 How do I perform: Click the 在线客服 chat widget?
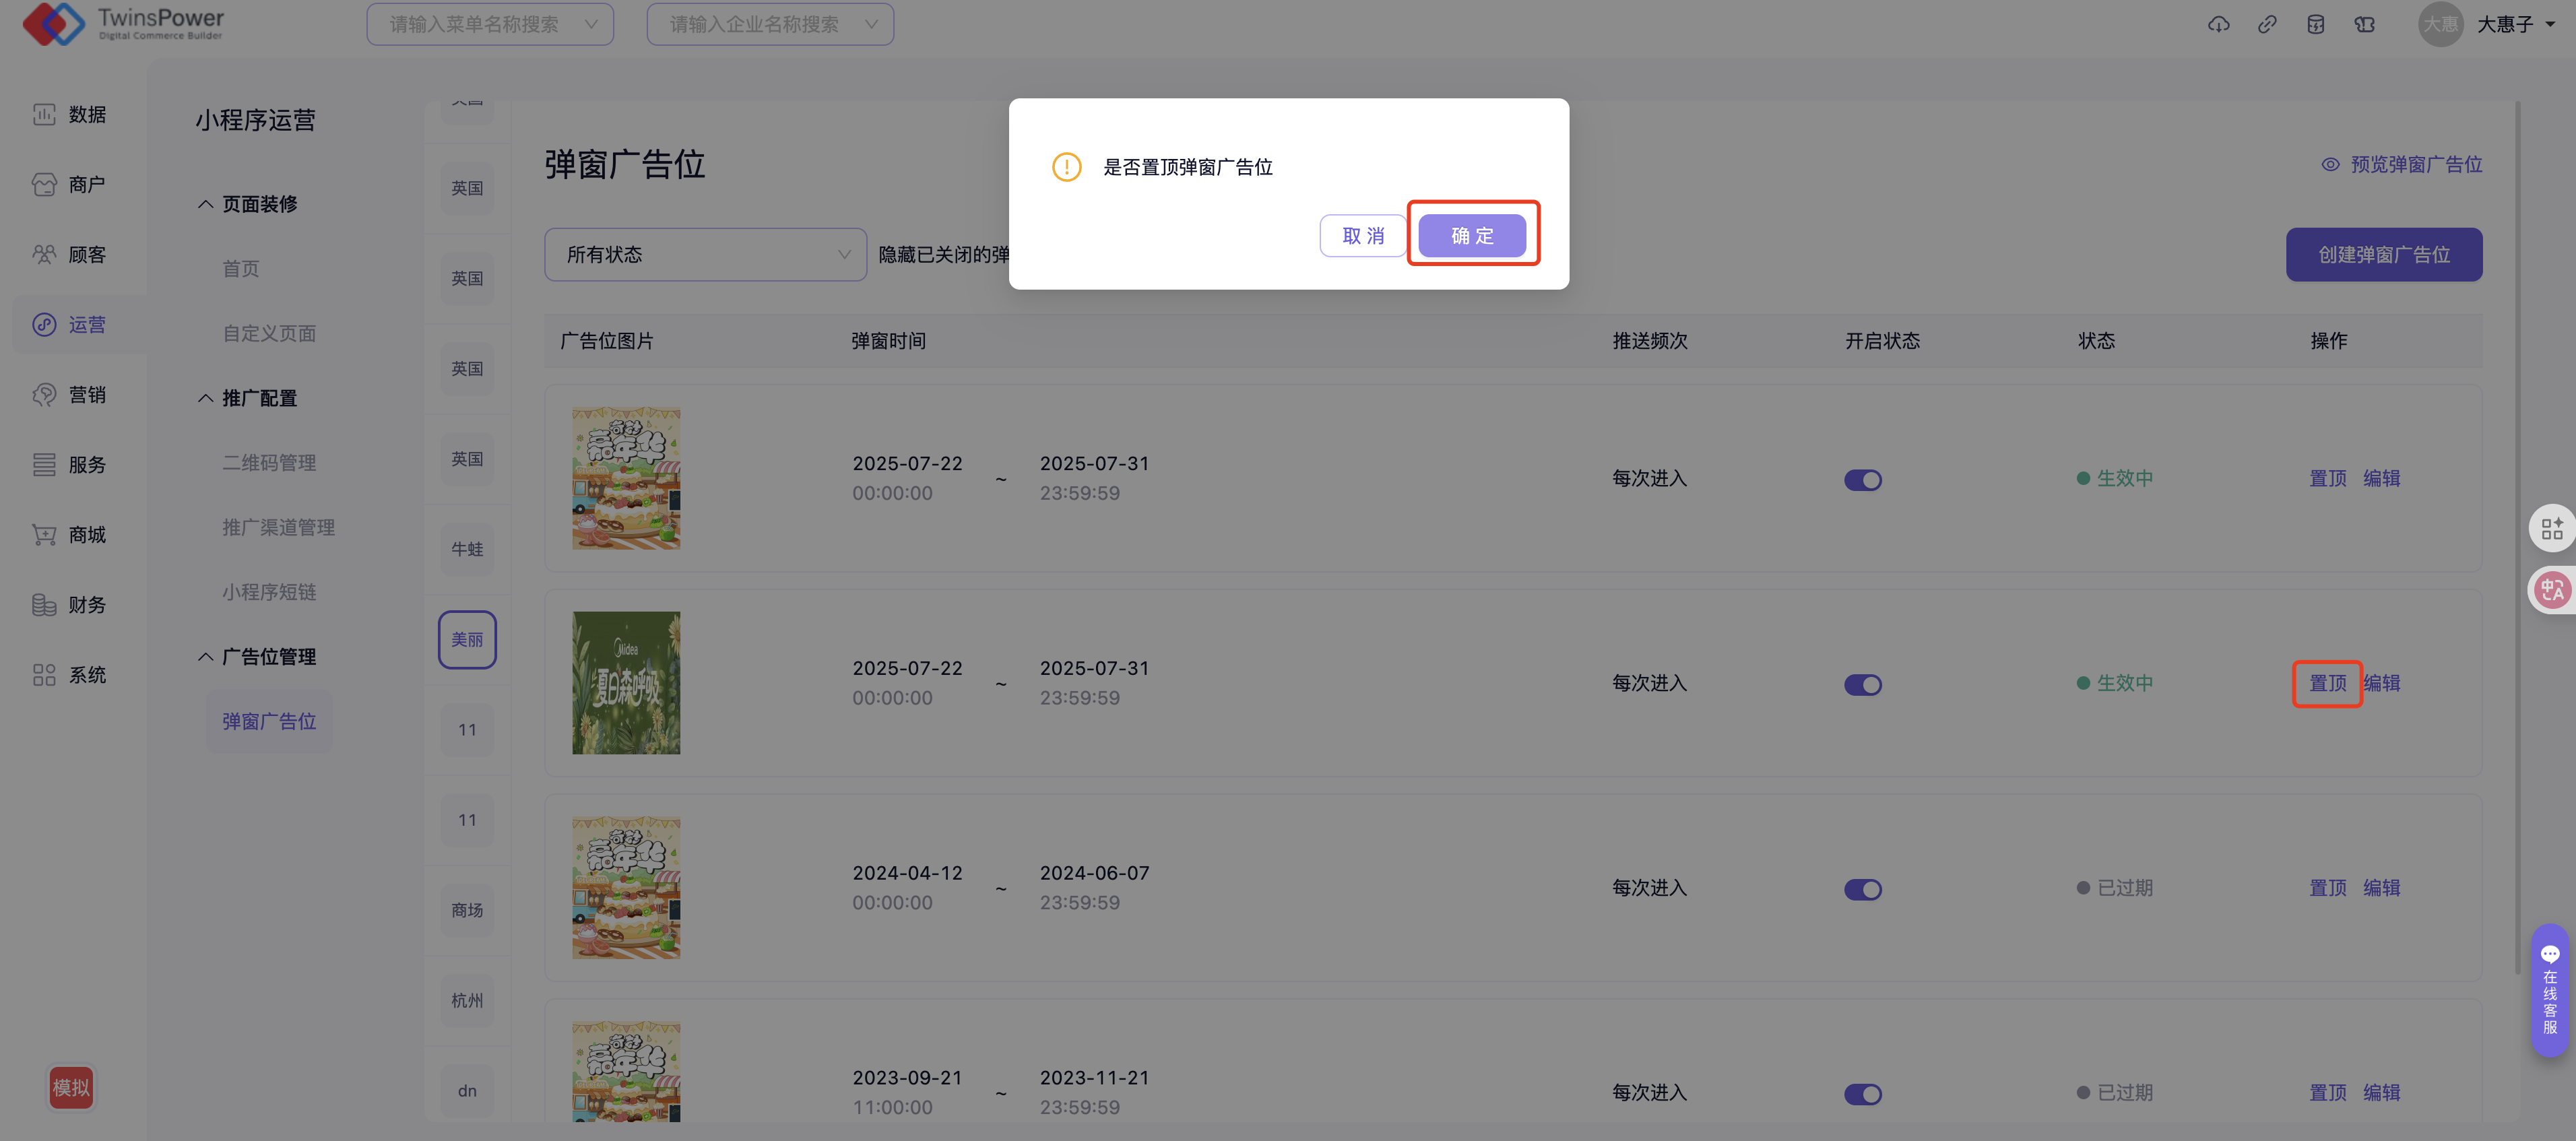(x=2549, y=990)
